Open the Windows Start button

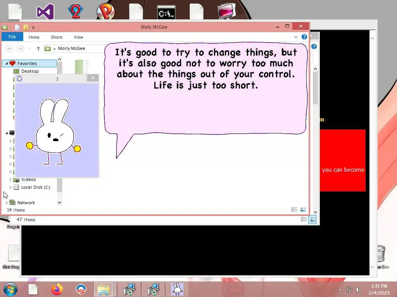coord(10,289)
